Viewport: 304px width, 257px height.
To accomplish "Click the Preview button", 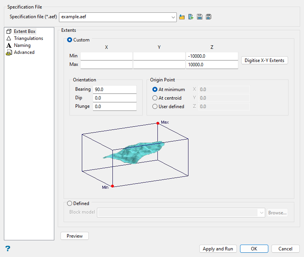I will [x=74, y=236].
